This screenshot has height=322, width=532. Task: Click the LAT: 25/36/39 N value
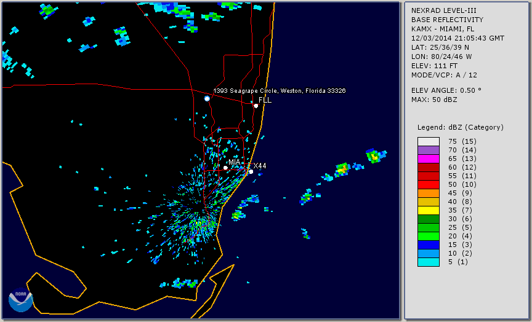(440, 47)
